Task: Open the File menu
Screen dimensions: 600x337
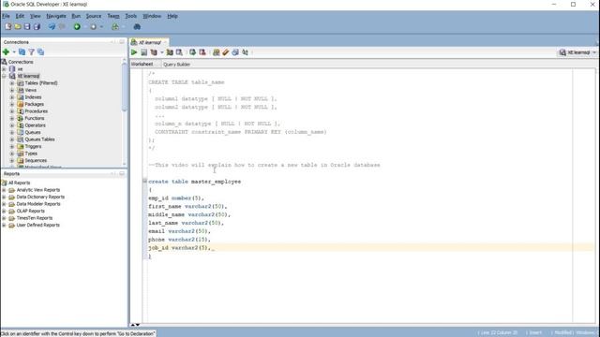Action: 6,16
